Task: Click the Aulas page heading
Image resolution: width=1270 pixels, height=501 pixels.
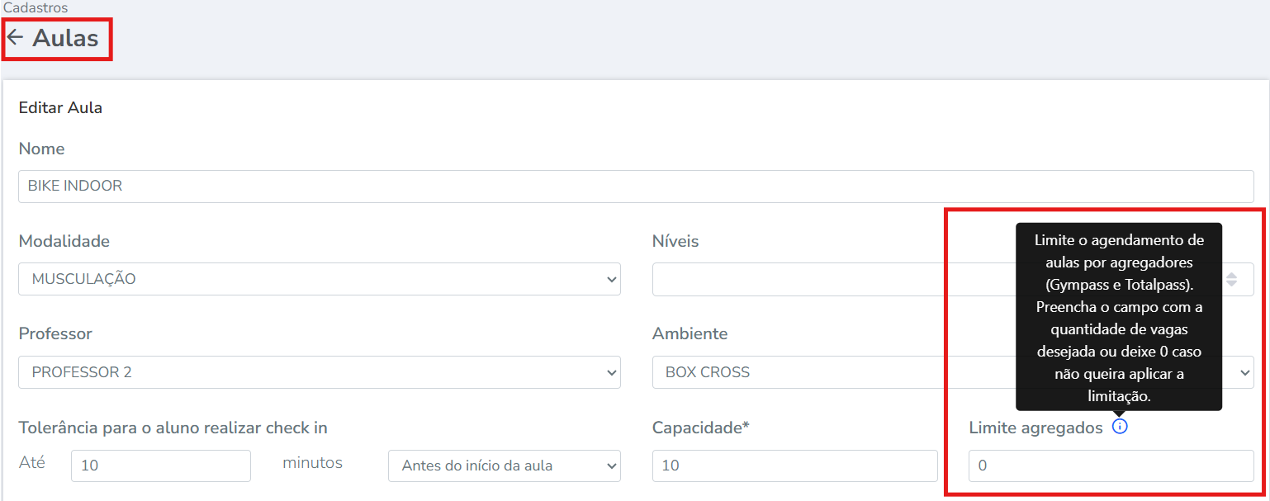Action: tap(65, 38)
